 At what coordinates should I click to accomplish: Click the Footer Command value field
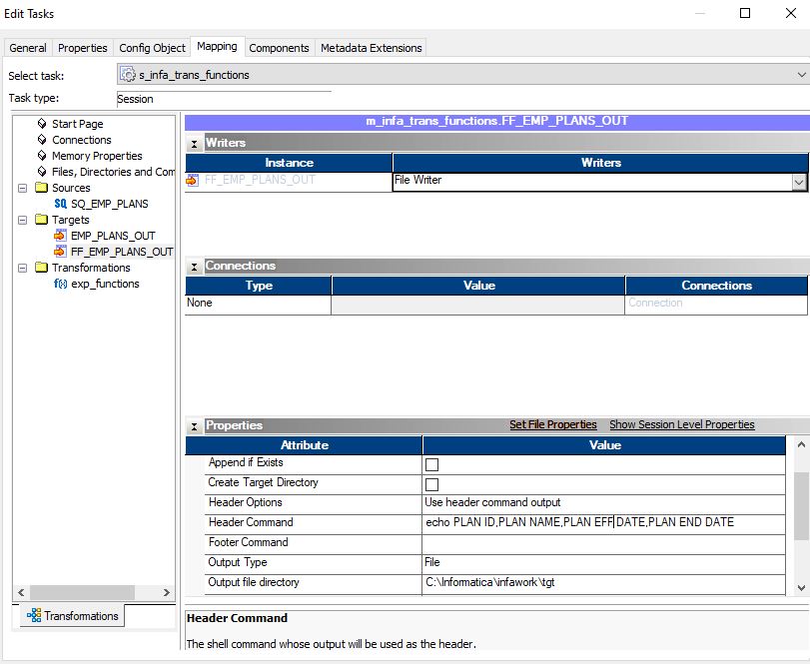pyautogui.click(x=603, y=542)
